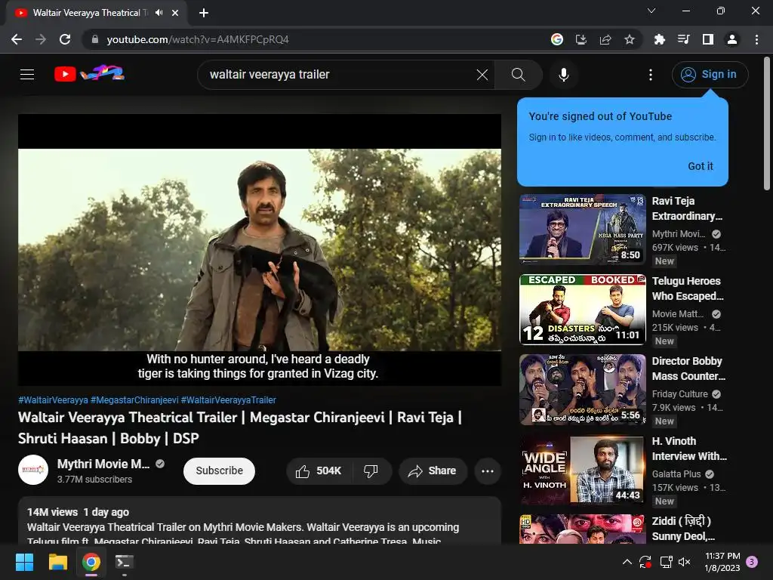Open the Chrome media control icon
Screen dimensions: 773x580
click(x=683, y=39)
